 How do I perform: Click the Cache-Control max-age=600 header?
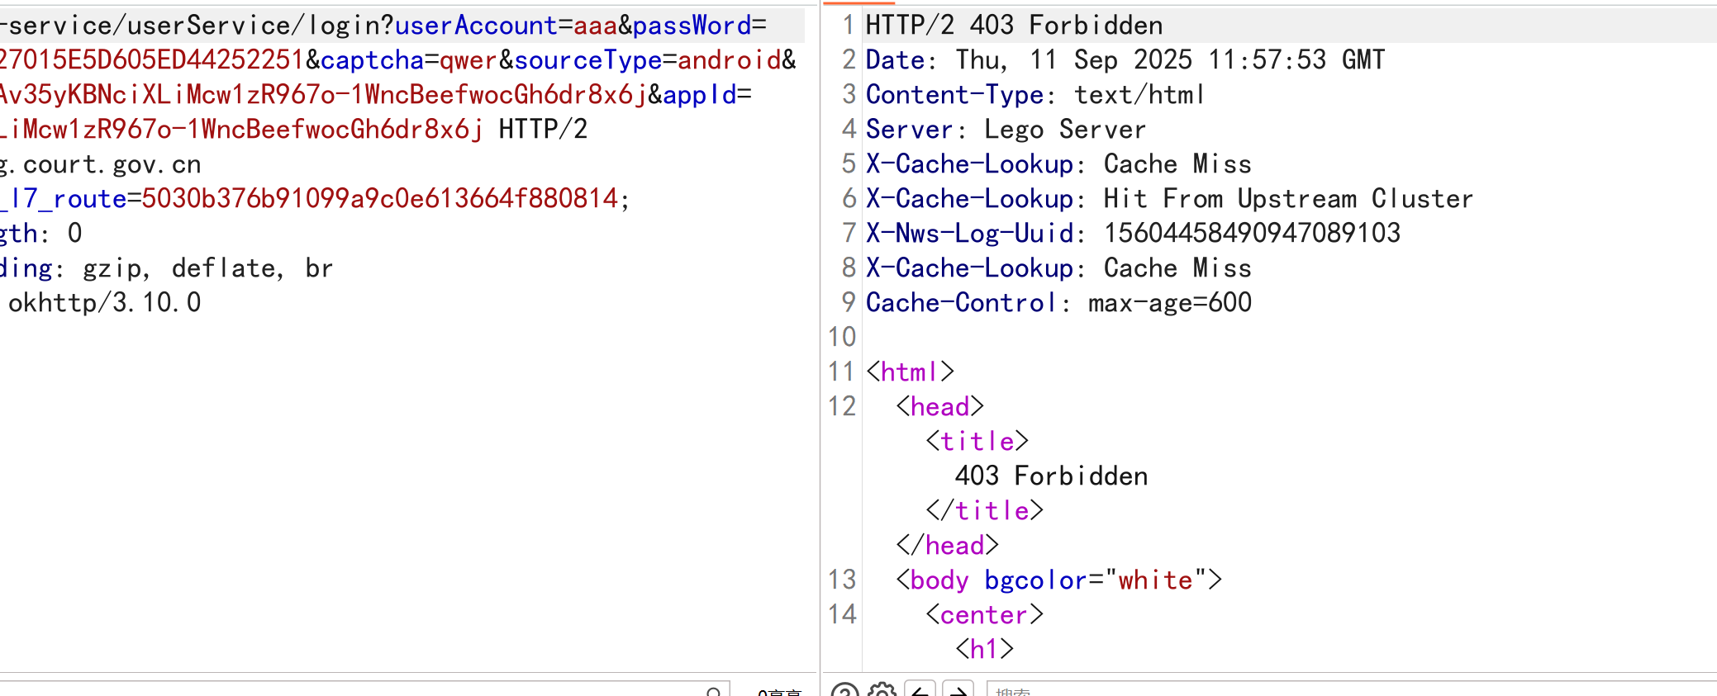[x=1058, y=303]
